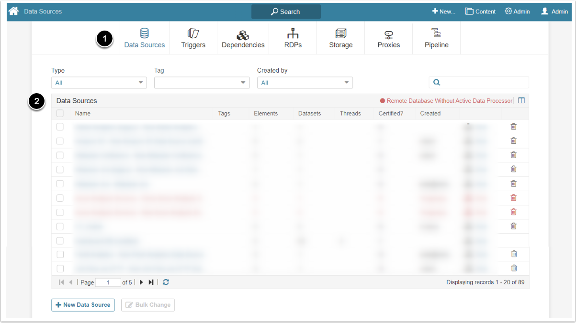Open the Dependencies tab
The image size is (576, 323).
click(x=243, y=38)
